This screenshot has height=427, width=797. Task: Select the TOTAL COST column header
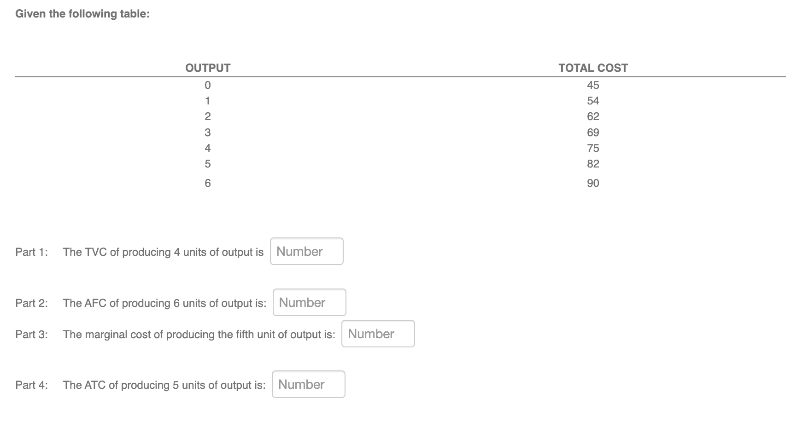[x=592, y=68]
